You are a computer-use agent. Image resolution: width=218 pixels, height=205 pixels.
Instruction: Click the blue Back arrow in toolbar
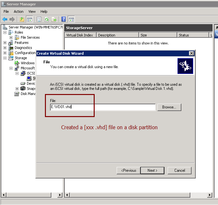point(5,19)
